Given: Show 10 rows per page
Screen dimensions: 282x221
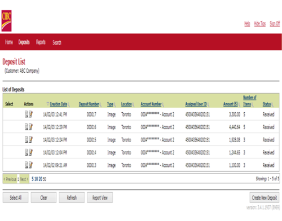Looking at the screenshot, I should pos(36,179).
